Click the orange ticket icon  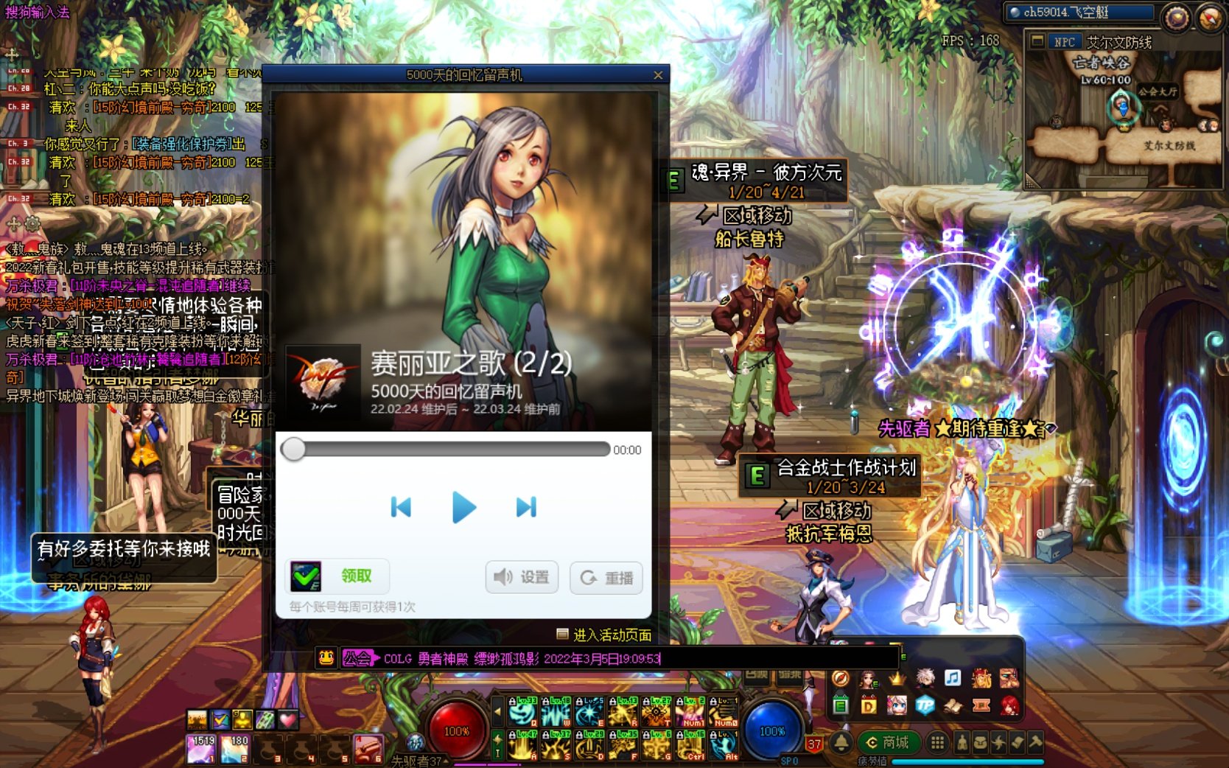pos(981,705)
